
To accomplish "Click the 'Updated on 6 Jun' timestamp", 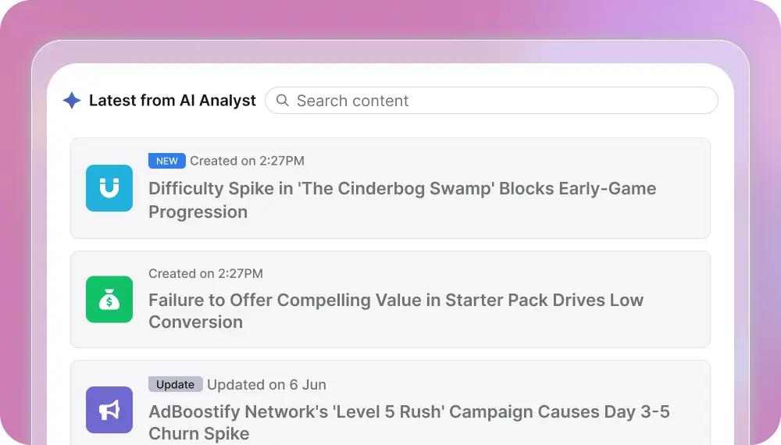I will click(x=266, y=384).
